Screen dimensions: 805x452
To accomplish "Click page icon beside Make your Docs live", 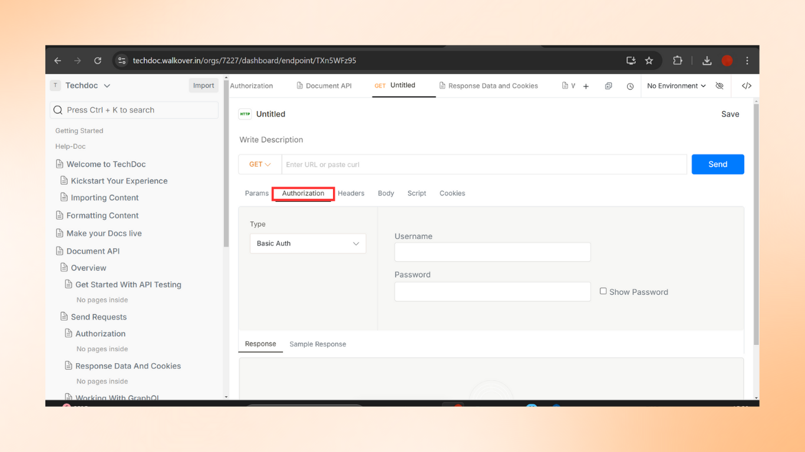I will (x=60, y=232).
